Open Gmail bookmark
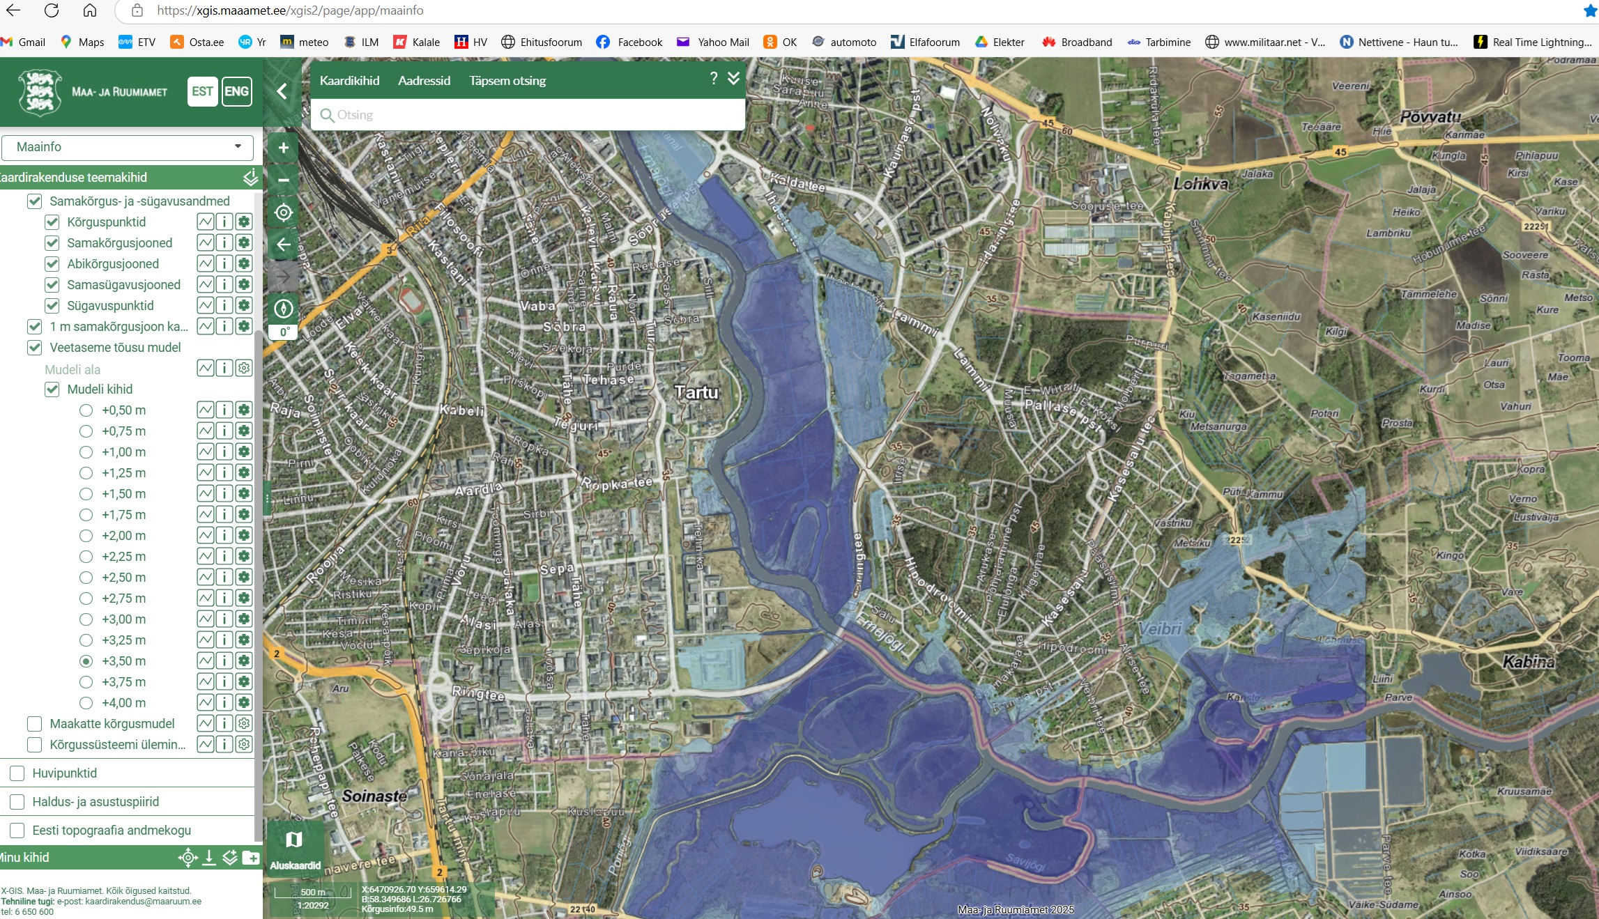The width and height of the screenshot is (1599, 919). [24, 42]
